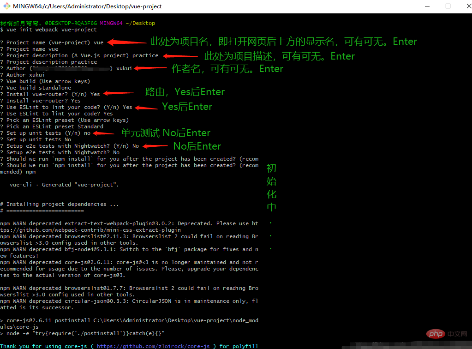Click the @DESKTOP-RQA3F6G host name in the prompt
472x349 pixels.
(x=71, y=23)
